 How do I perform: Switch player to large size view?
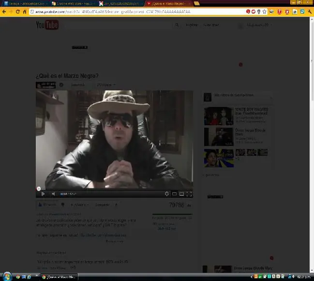(181, 194)
